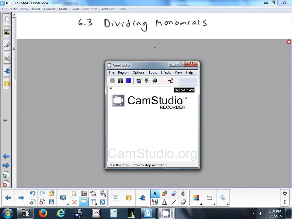Viewport: 292px width, 219px height.
Task: Pause the CamStudio recording
Action: (x=120, y=81)
